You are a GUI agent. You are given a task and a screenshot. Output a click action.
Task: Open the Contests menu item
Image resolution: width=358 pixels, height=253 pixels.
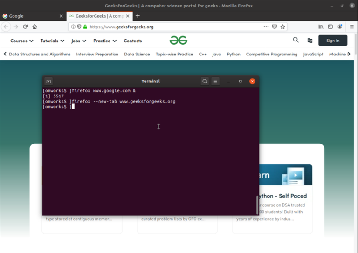point(133,41)
